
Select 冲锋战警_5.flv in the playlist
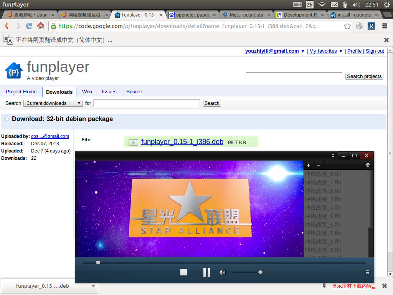click(336, 216)
